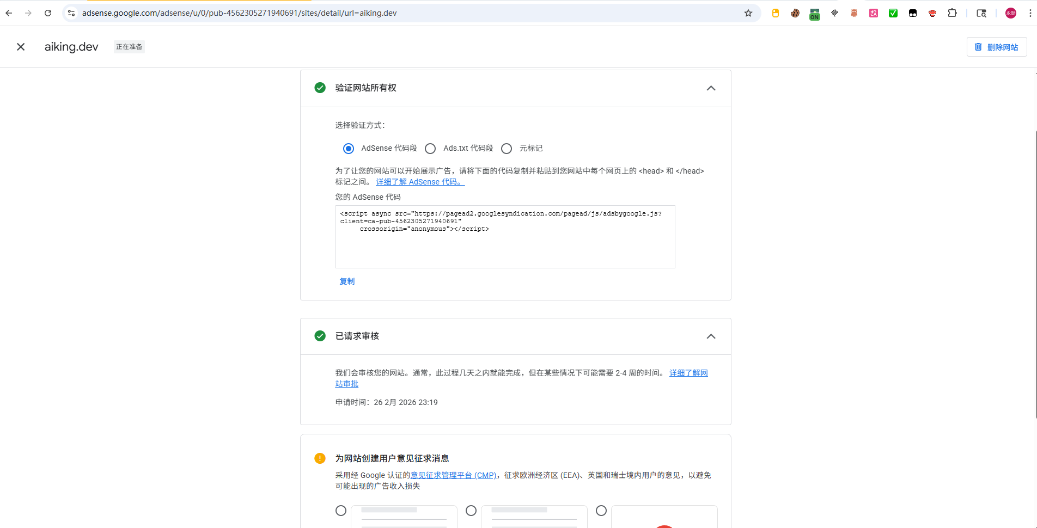View site information next to the URL
Viewport: 1037px width, 528px height.
coord(71,13)
